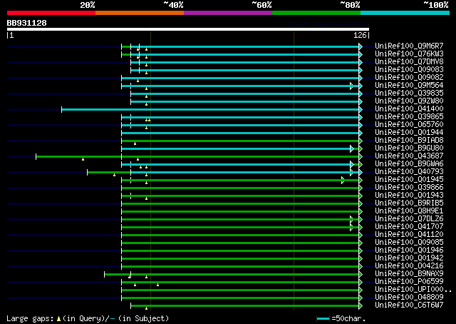Click the green alignment bar for B9NAX9

232,275
